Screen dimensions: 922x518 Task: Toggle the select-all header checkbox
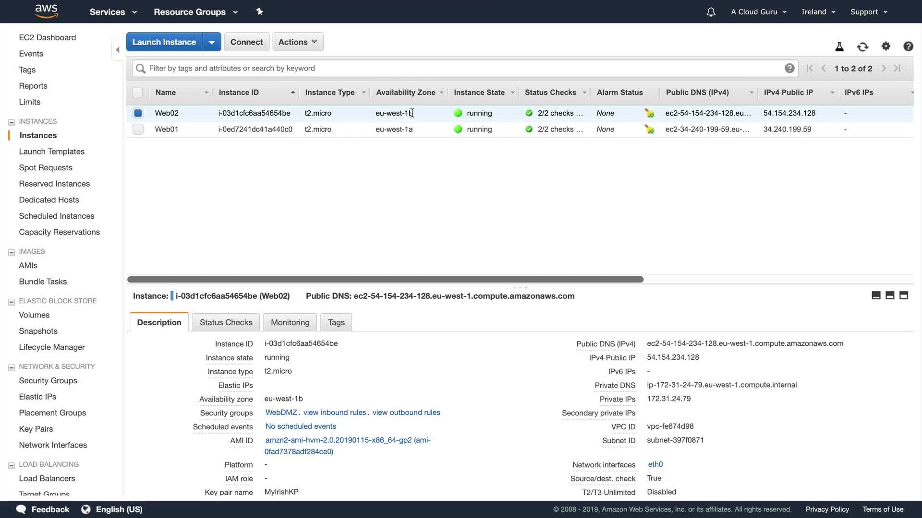[x=137, y=93]
